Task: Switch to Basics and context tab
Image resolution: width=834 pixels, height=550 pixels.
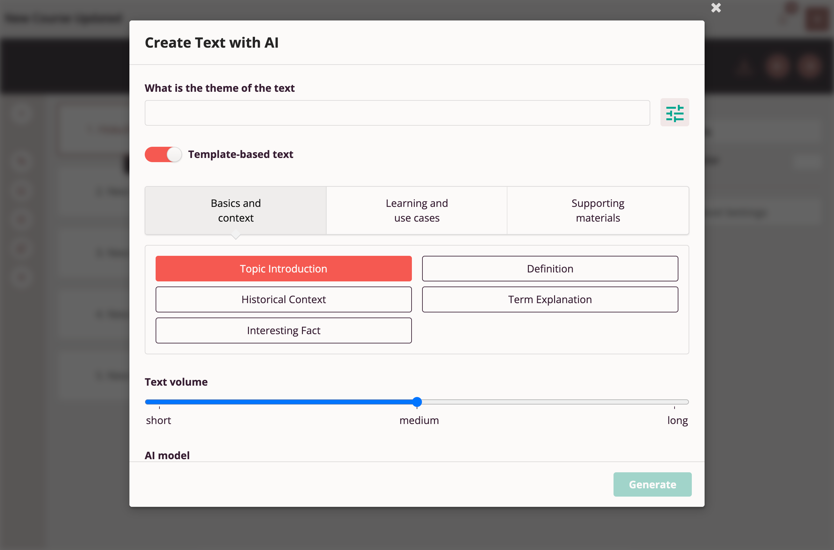Action: (236, 210)
